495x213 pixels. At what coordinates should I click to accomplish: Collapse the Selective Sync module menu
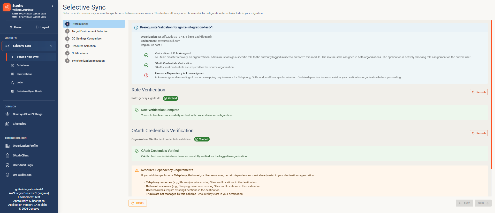click(x=51, y=46)
